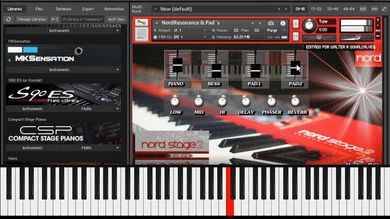
Task: Show instrument info with the i icon
Action: pyautogui.click(x=283, y=23)
